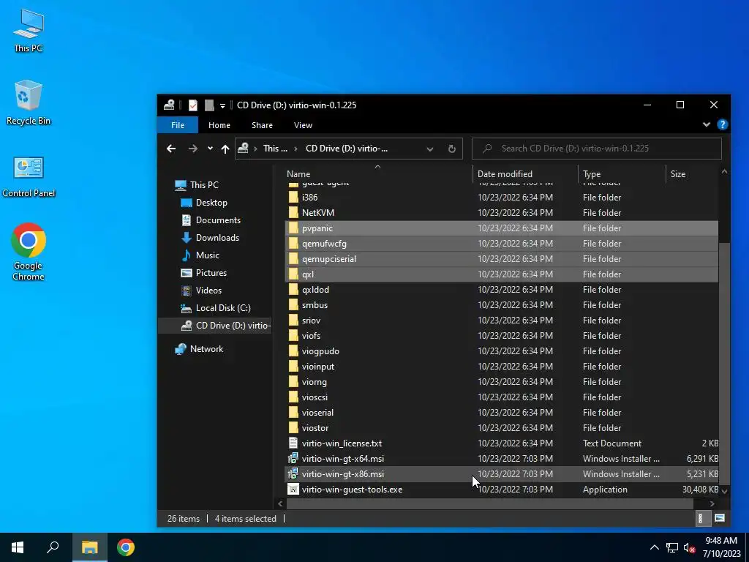
Task: Click the viofs folder icon
Action: (293, 335)
